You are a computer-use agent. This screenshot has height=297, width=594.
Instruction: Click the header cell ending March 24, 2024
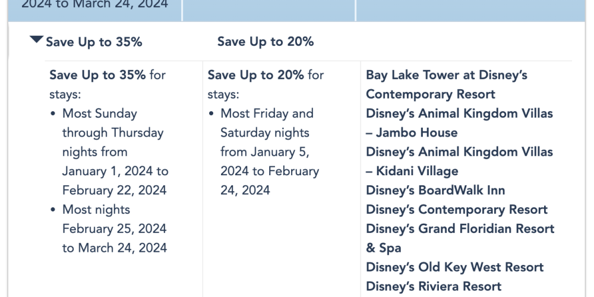pos(94,10)
